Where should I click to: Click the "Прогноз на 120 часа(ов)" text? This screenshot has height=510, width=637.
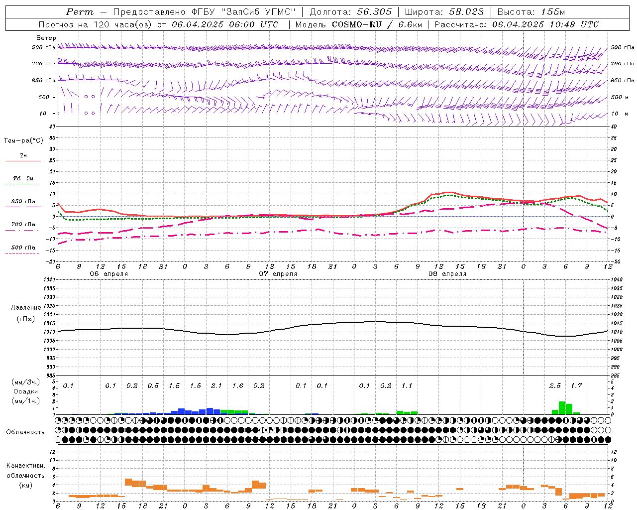pos(96,24)
